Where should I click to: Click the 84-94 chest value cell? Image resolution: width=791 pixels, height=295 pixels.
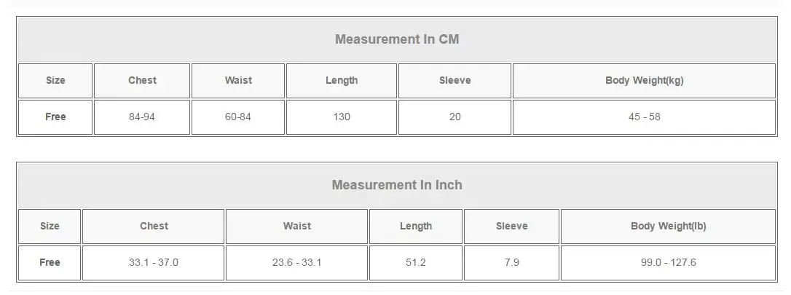tap(142, 117)
